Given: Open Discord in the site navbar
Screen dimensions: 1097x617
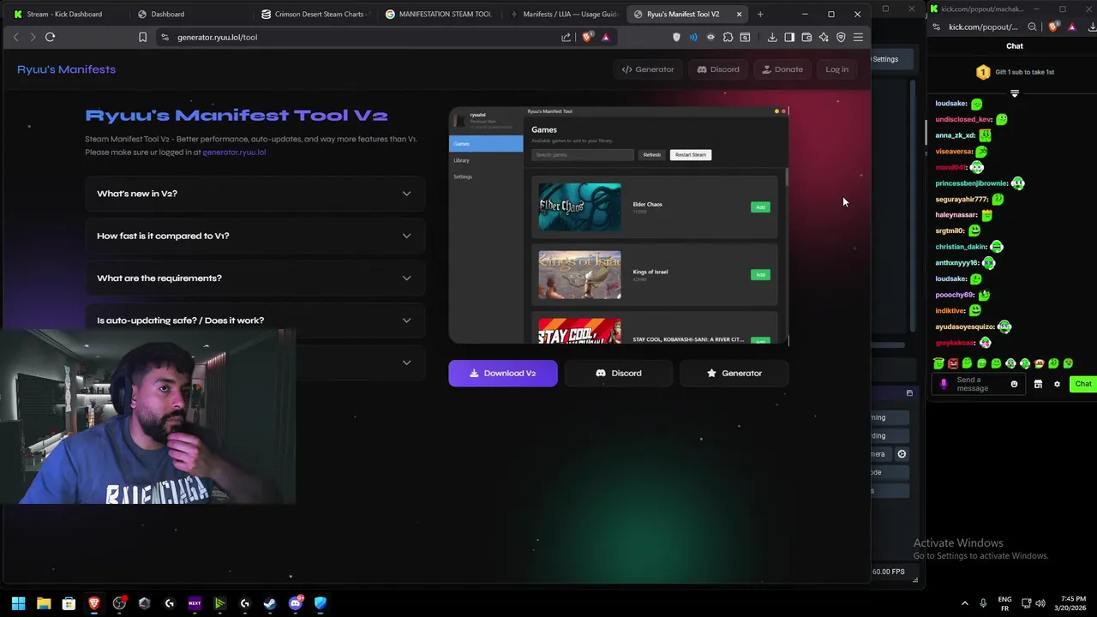Looking at the screenshot, I should [718, 69].
